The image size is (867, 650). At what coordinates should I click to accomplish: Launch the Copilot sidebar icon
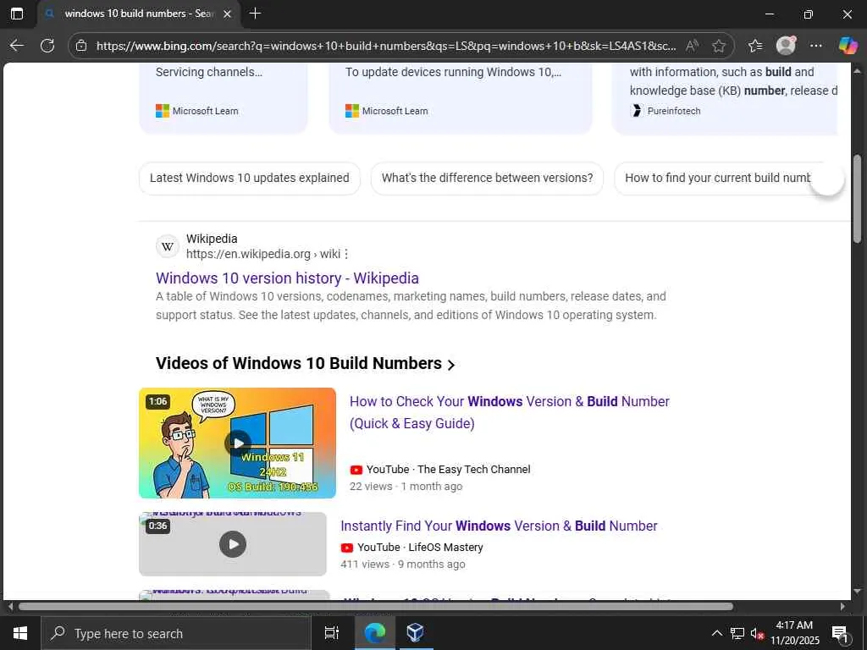[x=847, y=46]
